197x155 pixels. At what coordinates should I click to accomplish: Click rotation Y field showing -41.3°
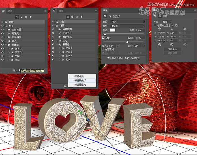pos(173,37)
